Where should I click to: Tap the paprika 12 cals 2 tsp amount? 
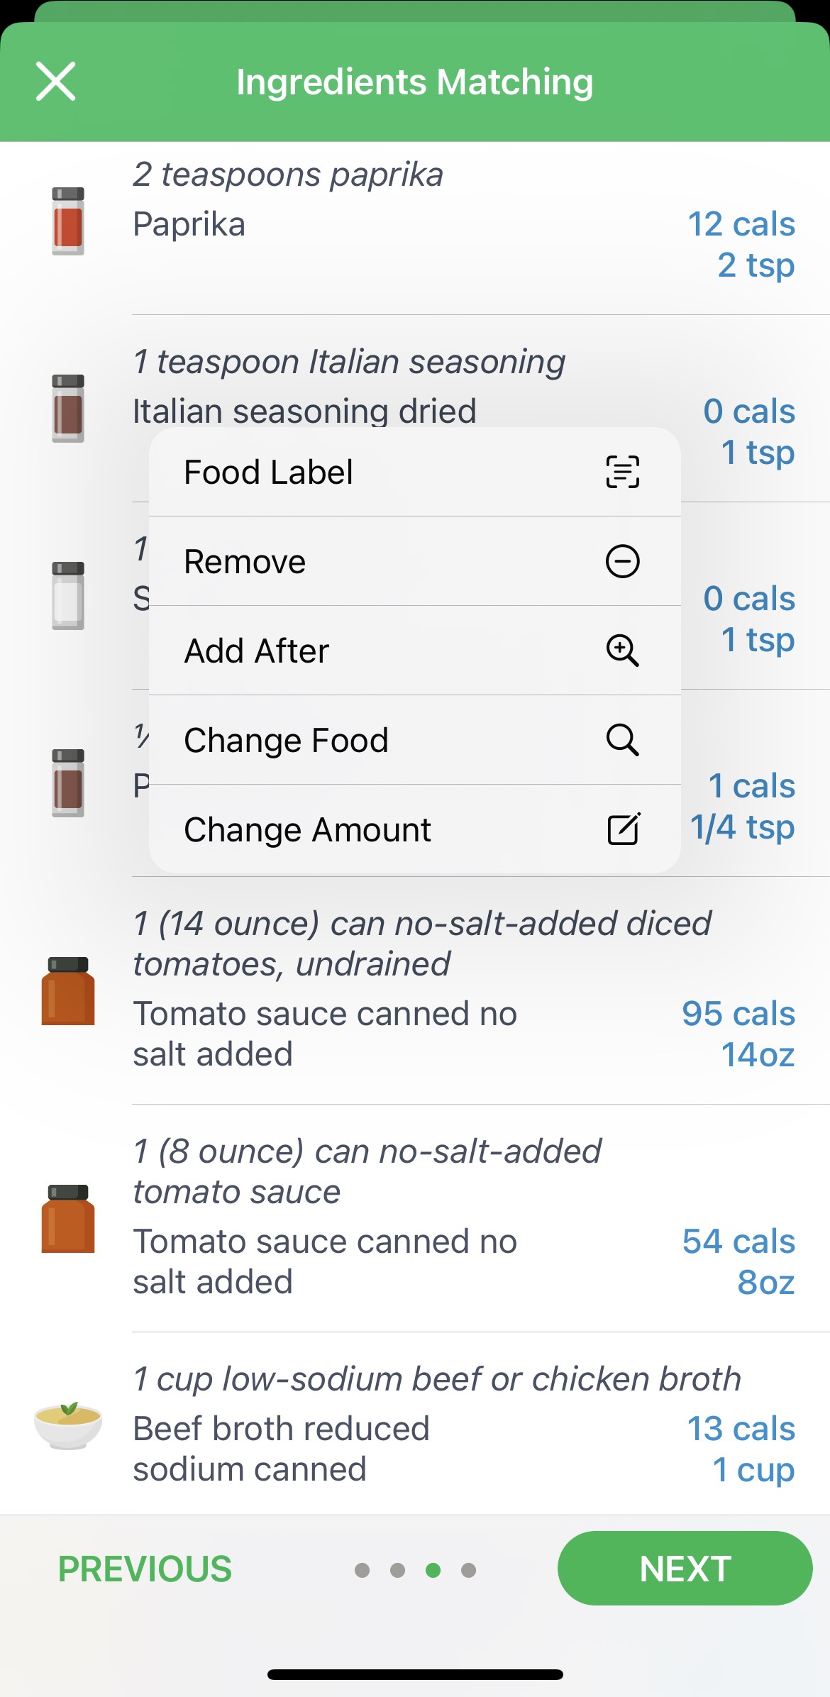click(741, 244)
